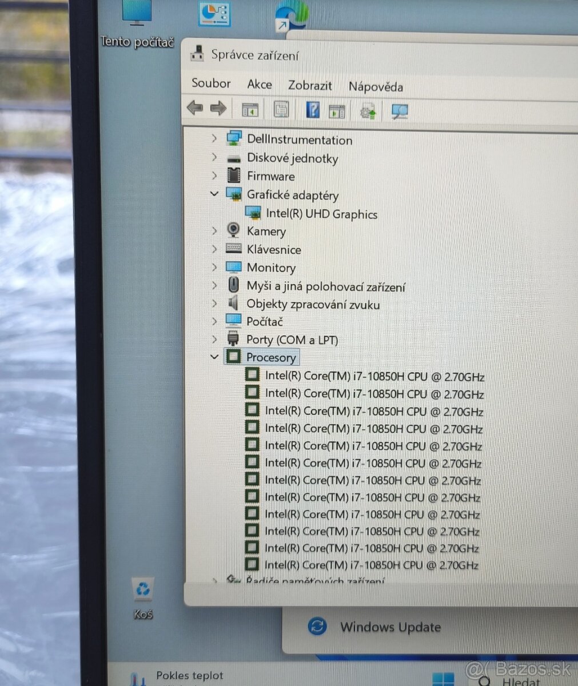578x686 pixels.
Task: Click the Update driver toolbar icon
Action: (x=368, y=111)
